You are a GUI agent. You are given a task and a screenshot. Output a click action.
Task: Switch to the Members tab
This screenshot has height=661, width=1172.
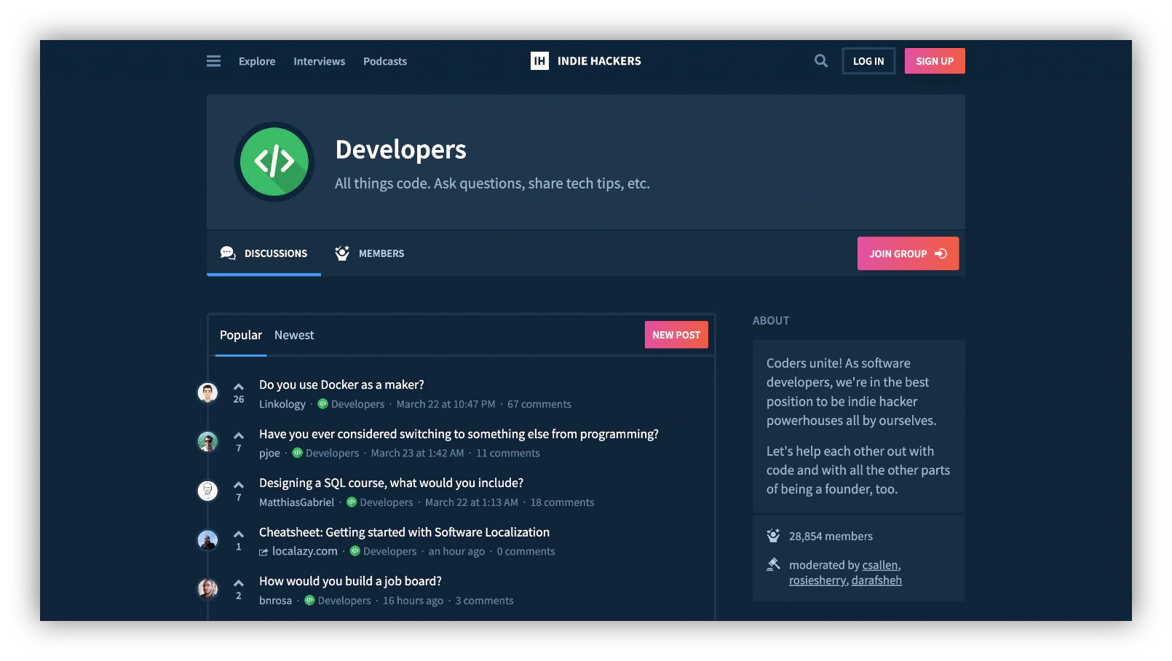tap(370, 253)
